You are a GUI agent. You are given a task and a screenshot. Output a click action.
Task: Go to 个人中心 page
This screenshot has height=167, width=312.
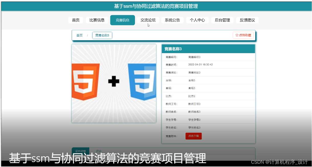(x=197, y=20)
